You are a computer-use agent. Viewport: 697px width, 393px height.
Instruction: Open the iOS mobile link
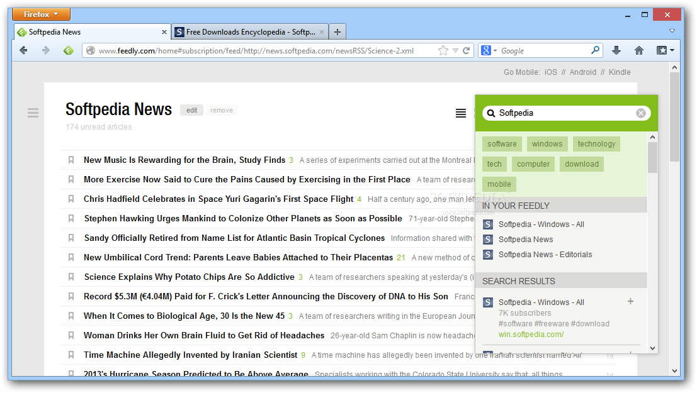pyautogui.click(x=551, y=72)
